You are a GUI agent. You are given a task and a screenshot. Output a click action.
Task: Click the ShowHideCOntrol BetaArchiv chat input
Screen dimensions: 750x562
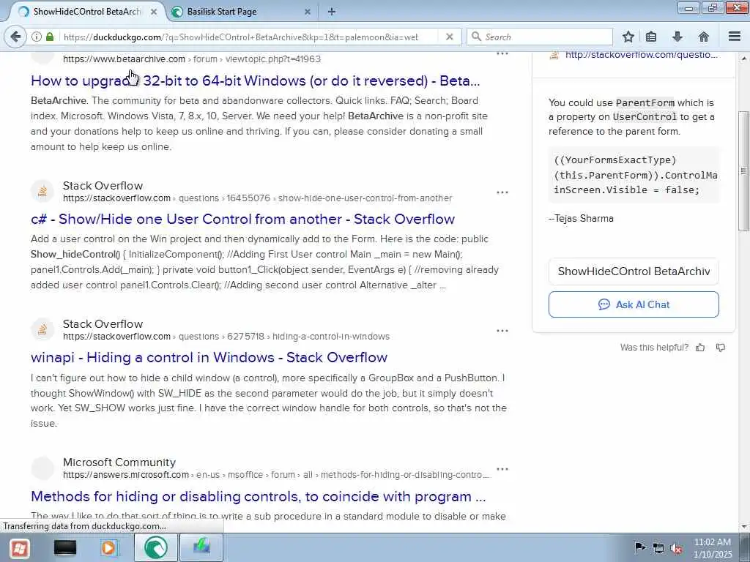[634, 271]
